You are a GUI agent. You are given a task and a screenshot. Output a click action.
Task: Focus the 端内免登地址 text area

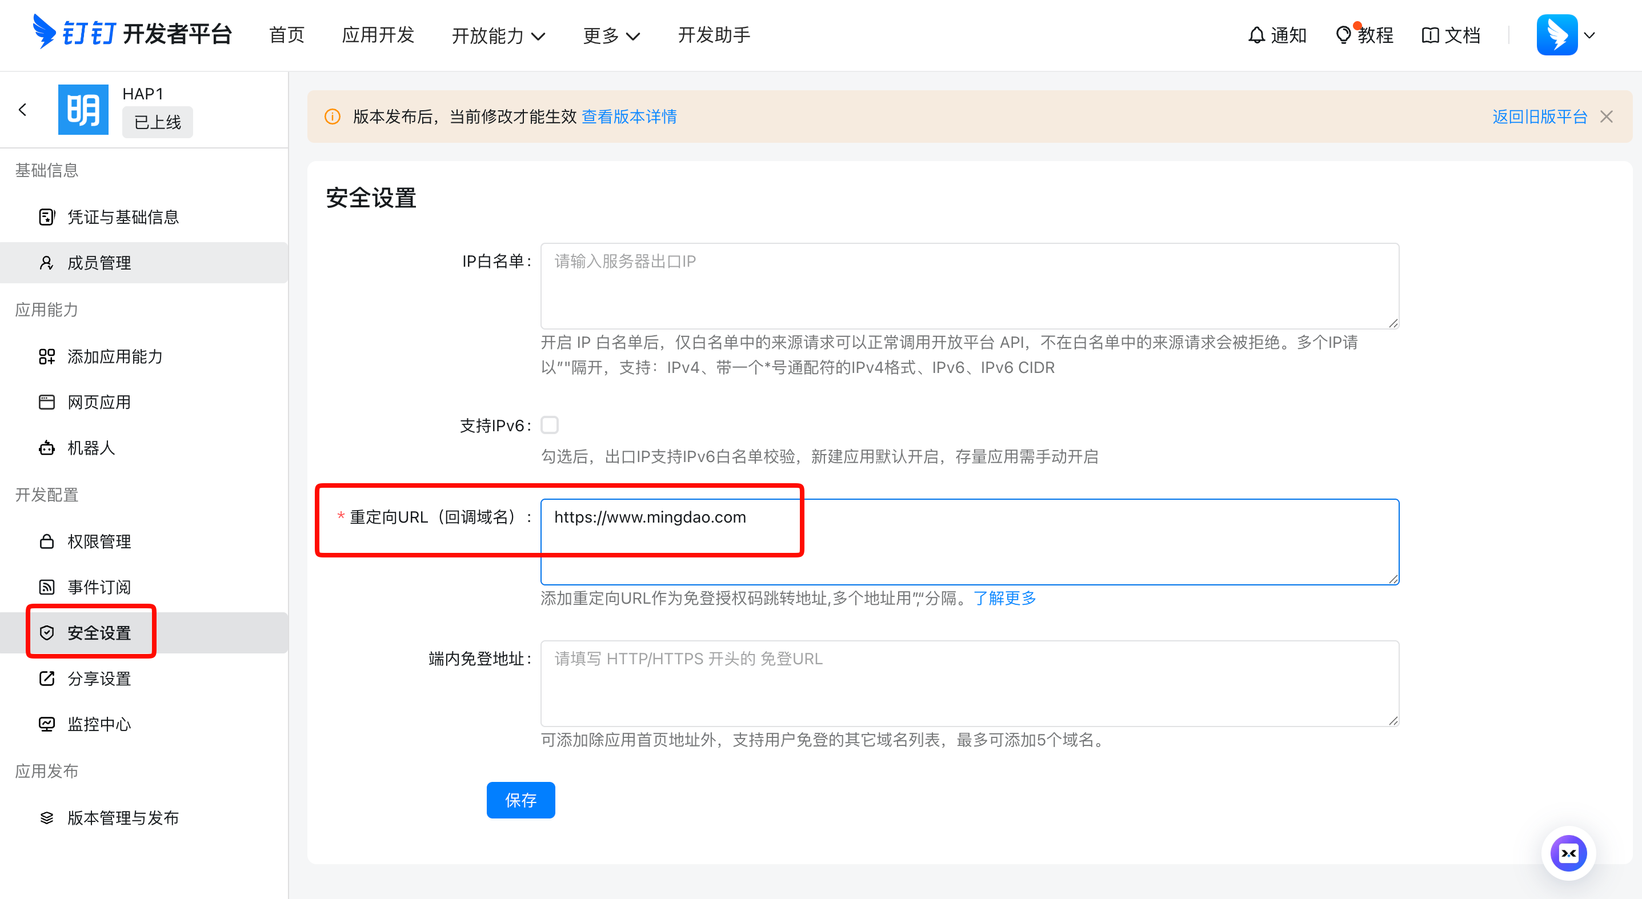click(970, 684)
